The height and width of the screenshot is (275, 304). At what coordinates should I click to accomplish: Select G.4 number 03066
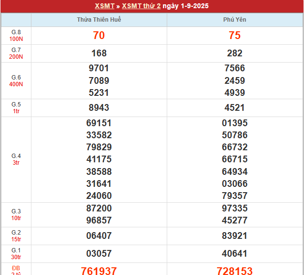coord(234,183)
